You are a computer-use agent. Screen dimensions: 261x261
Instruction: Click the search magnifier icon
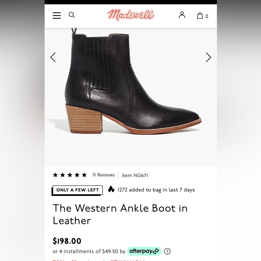tap(72, 15)
